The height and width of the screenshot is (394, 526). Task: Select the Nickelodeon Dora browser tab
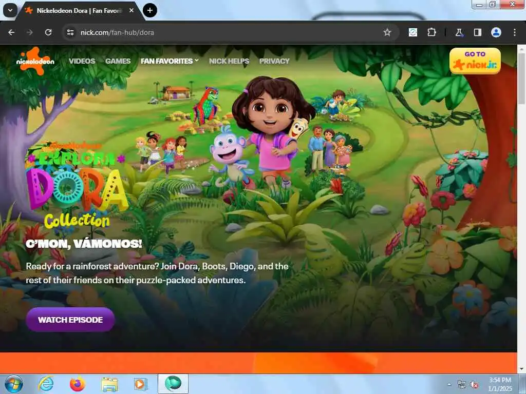pos(79,11)
